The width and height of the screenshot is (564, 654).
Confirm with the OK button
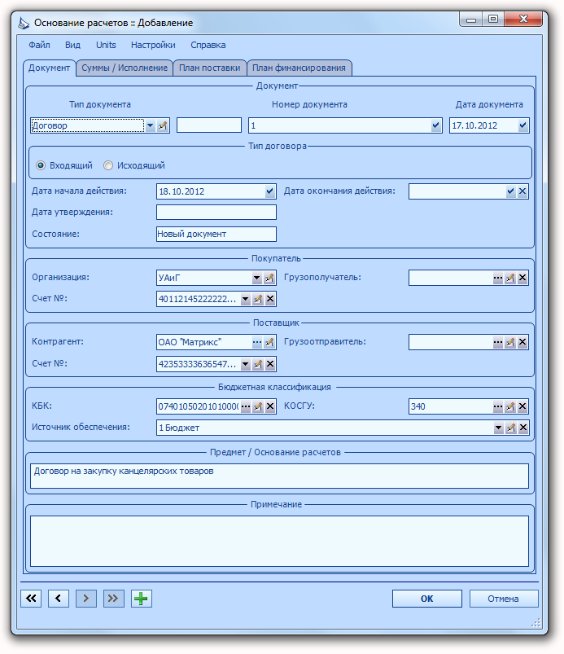(x=426, y=599)
